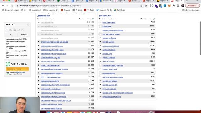This screenshot has height=113, width=201.
Task: Add 'финский домик' with plus icon
Action: click(100, 22)
